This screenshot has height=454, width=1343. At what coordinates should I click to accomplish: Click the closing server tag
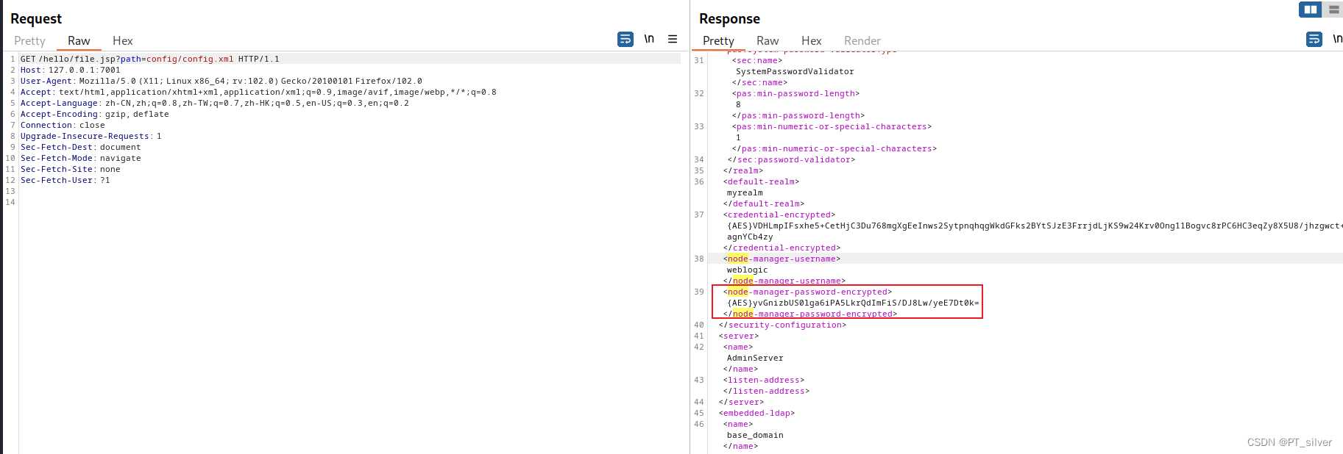pyautogui.click(x=741, y=402)
